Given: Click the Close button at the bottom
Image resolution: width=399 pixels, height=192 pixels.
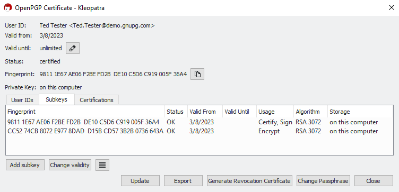Looking at the screenshot, I should 374,181.
